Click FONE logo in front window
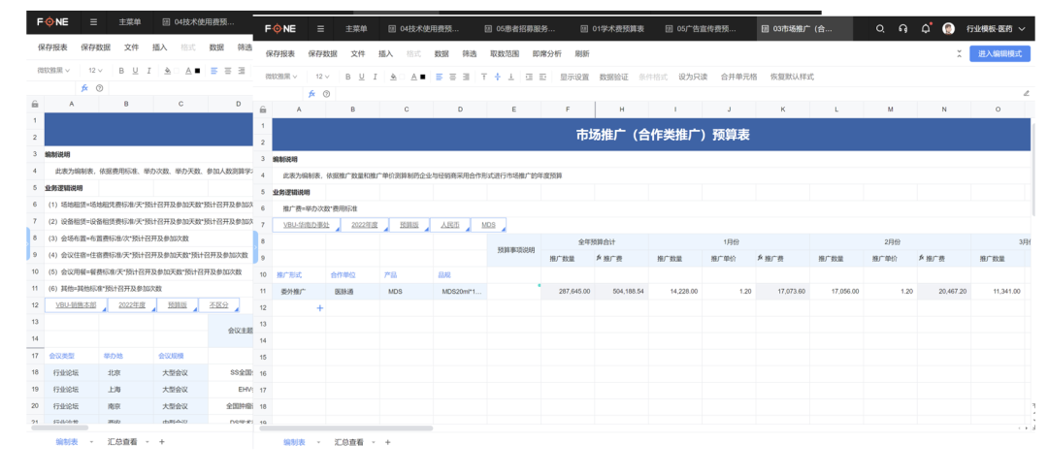The height and width of the screenshot is (475, 1048). pyautogui.click(x=279, y=29)
